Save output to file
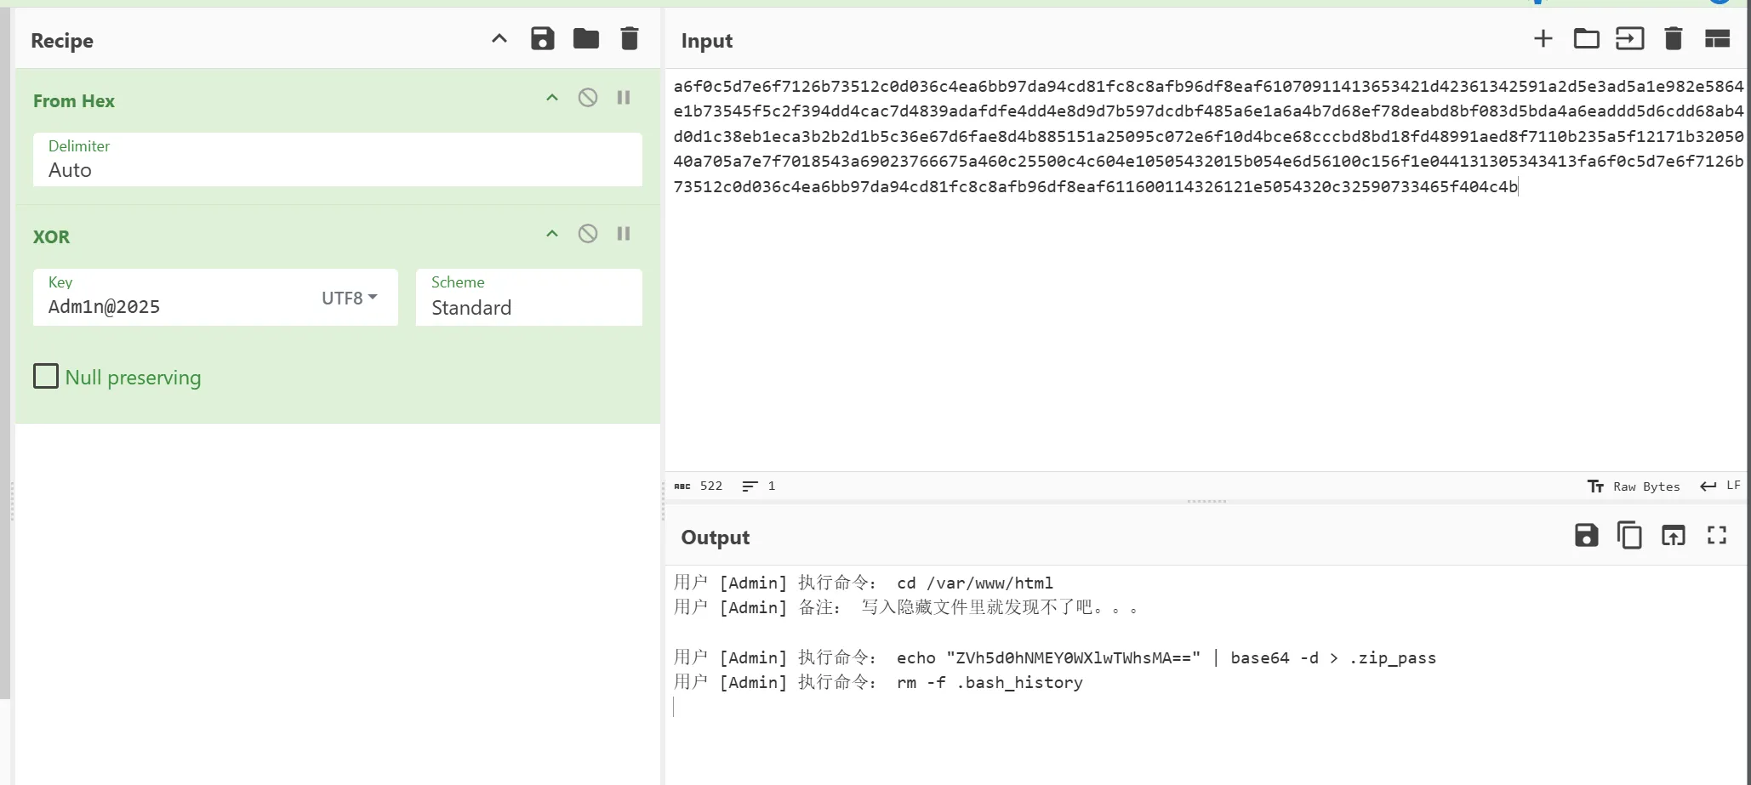Screen dimensions: 1751x785 pos(1586,536)
